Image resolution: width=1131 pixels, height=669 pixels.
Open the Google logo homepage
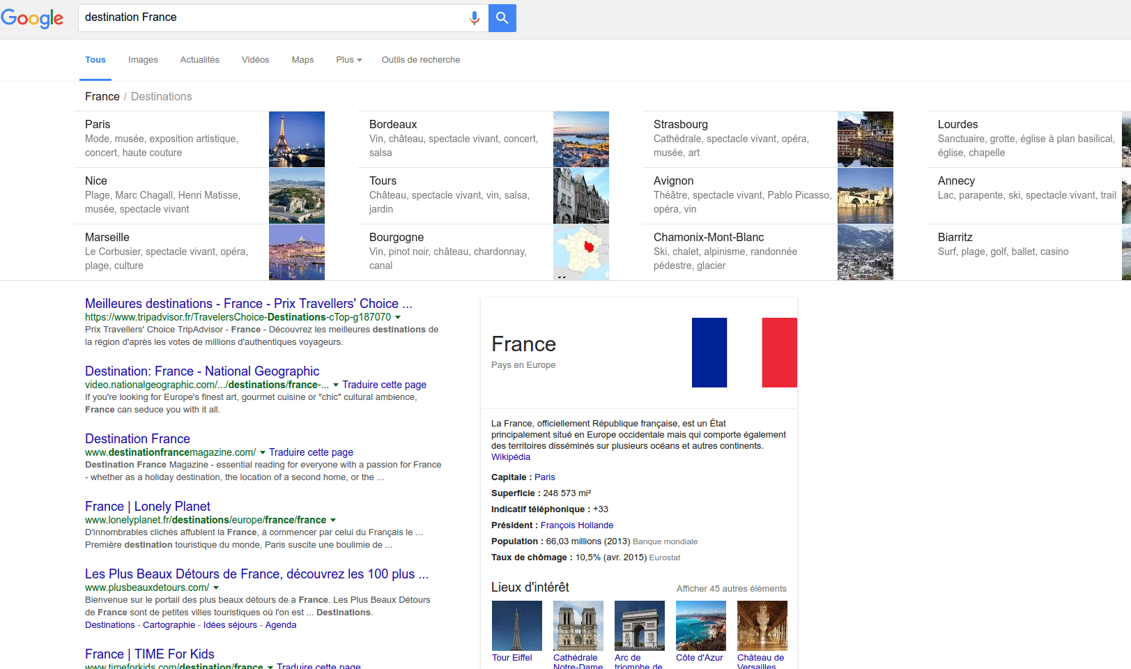[32, 19]
